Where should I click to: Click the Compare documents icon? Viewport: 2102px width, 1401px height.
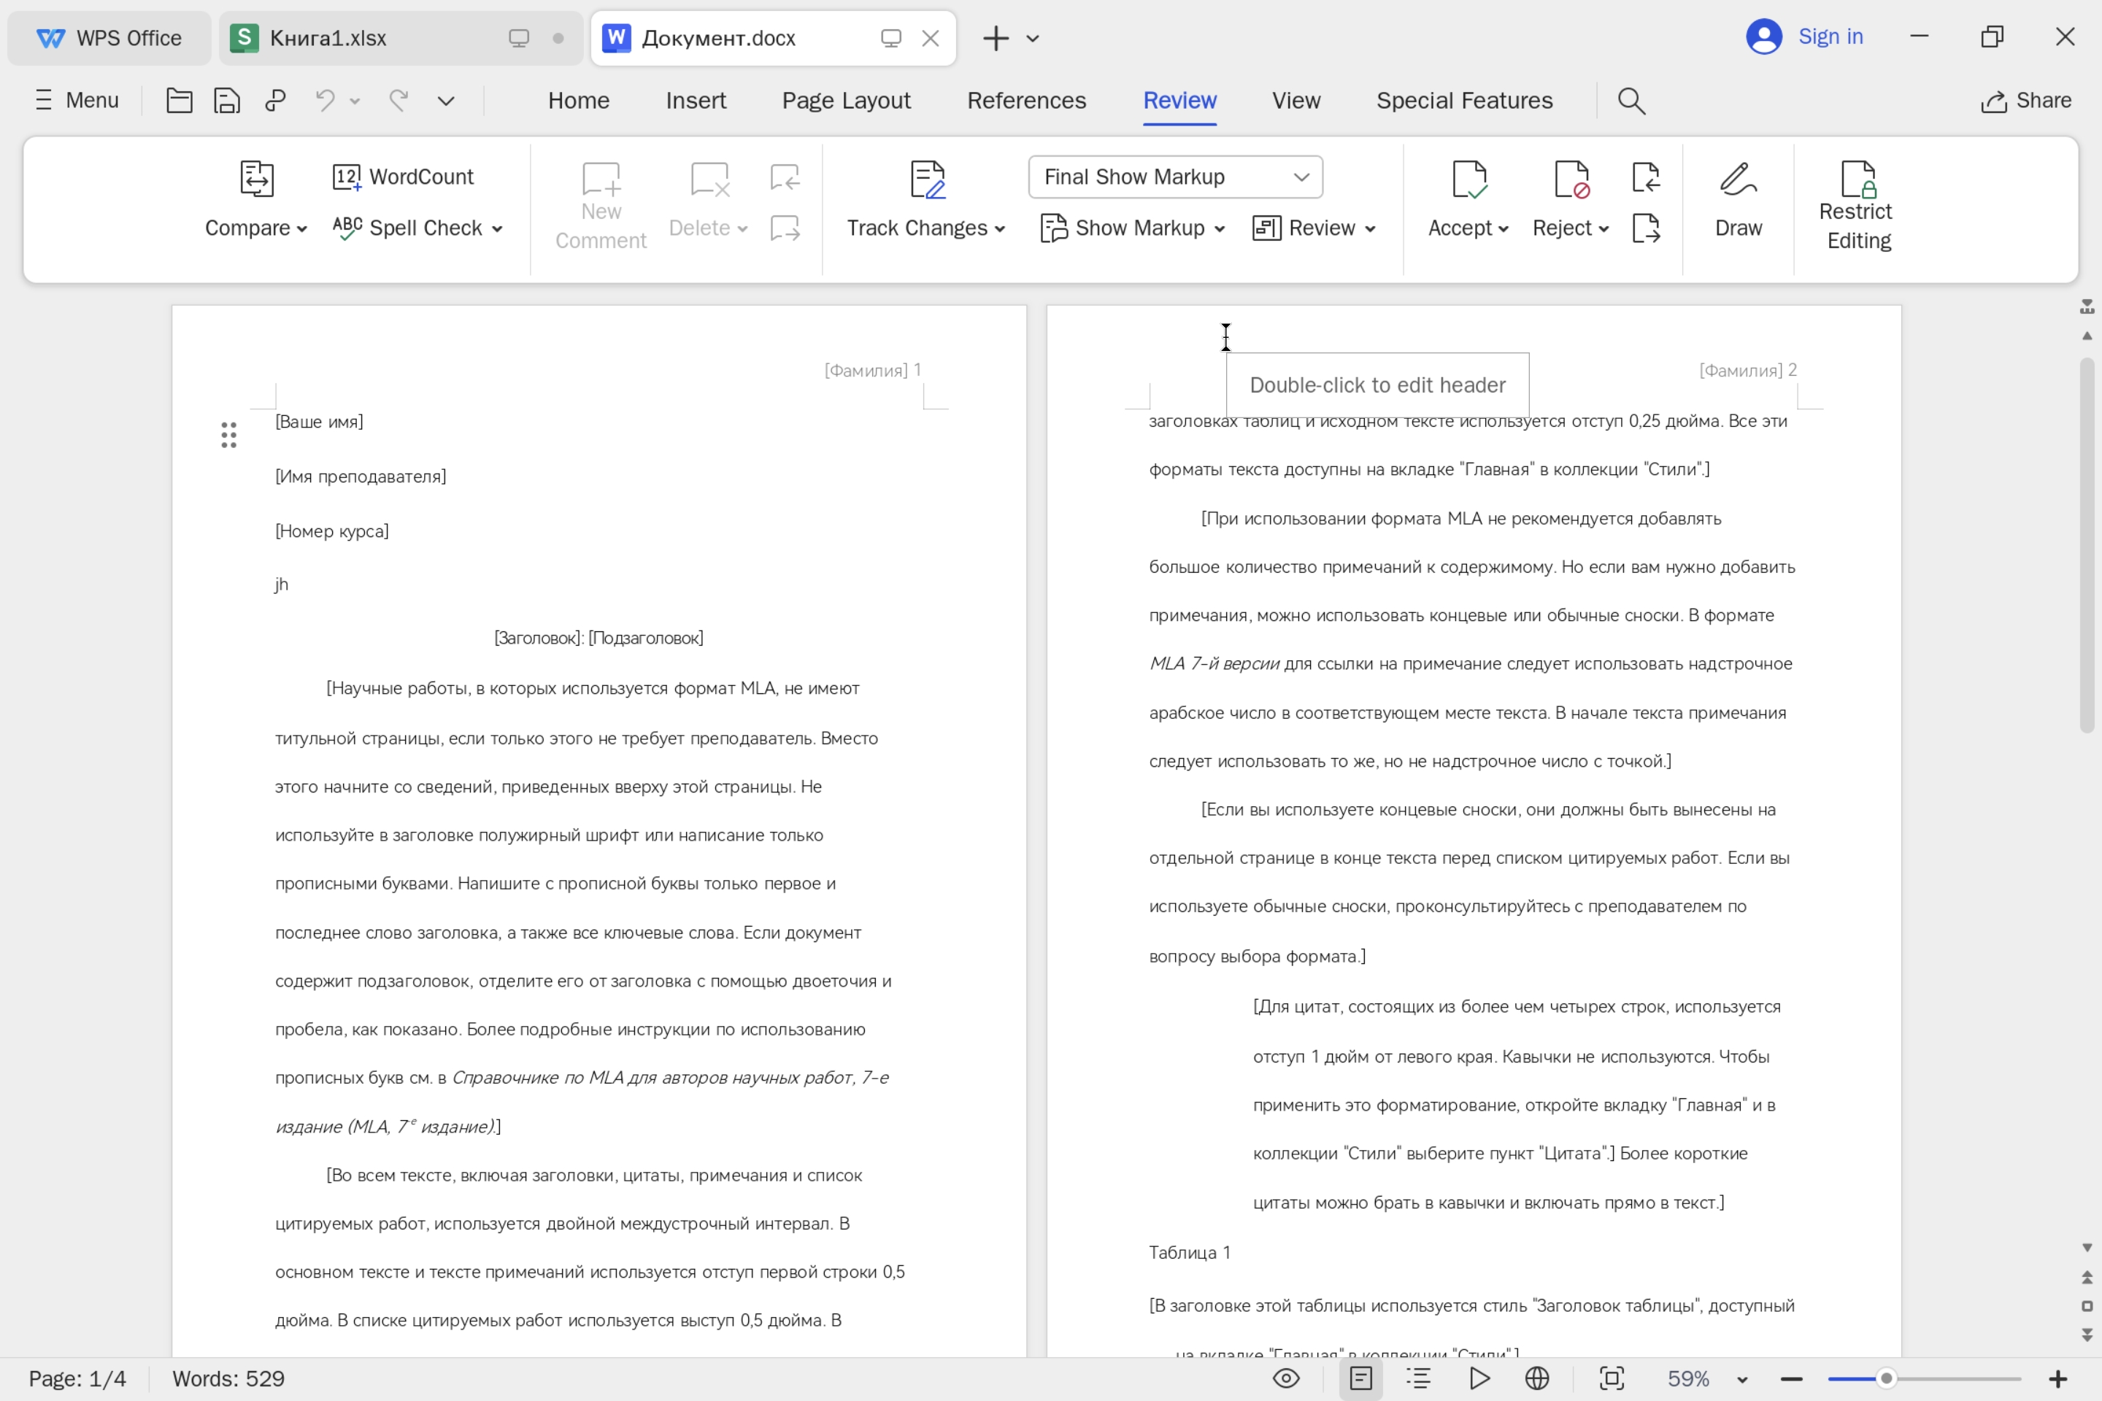256,179
